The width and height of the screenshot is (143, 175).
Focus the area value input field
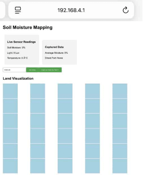(14, 70)
